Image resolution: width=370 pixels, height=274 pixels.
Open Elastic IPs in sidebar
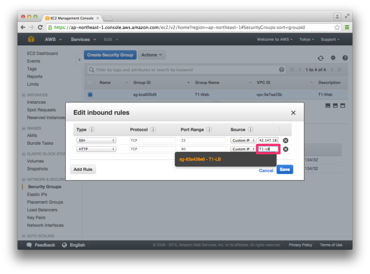coord(37,194)
